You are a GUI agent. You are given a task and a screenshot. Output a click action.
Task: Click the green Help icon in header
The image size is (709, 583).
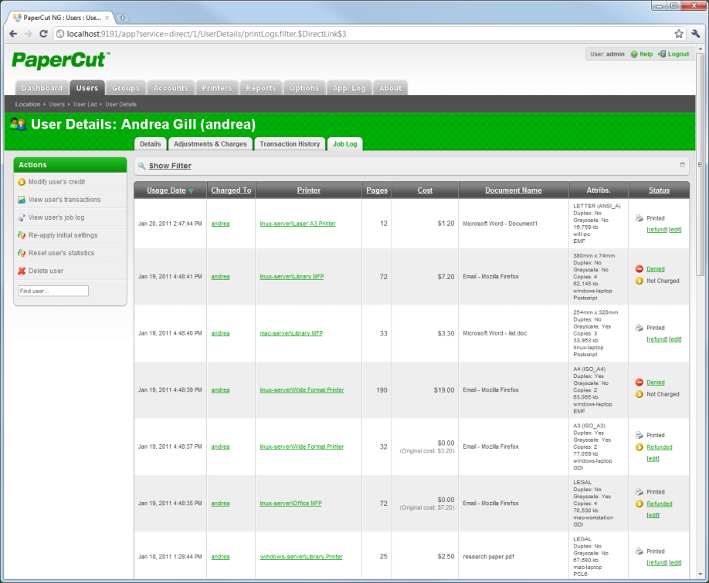[634, 54]
